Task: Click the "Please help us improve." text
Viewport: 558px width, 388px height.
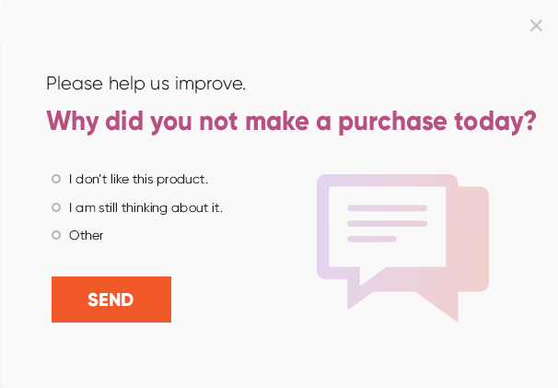Action: (145, 84)
